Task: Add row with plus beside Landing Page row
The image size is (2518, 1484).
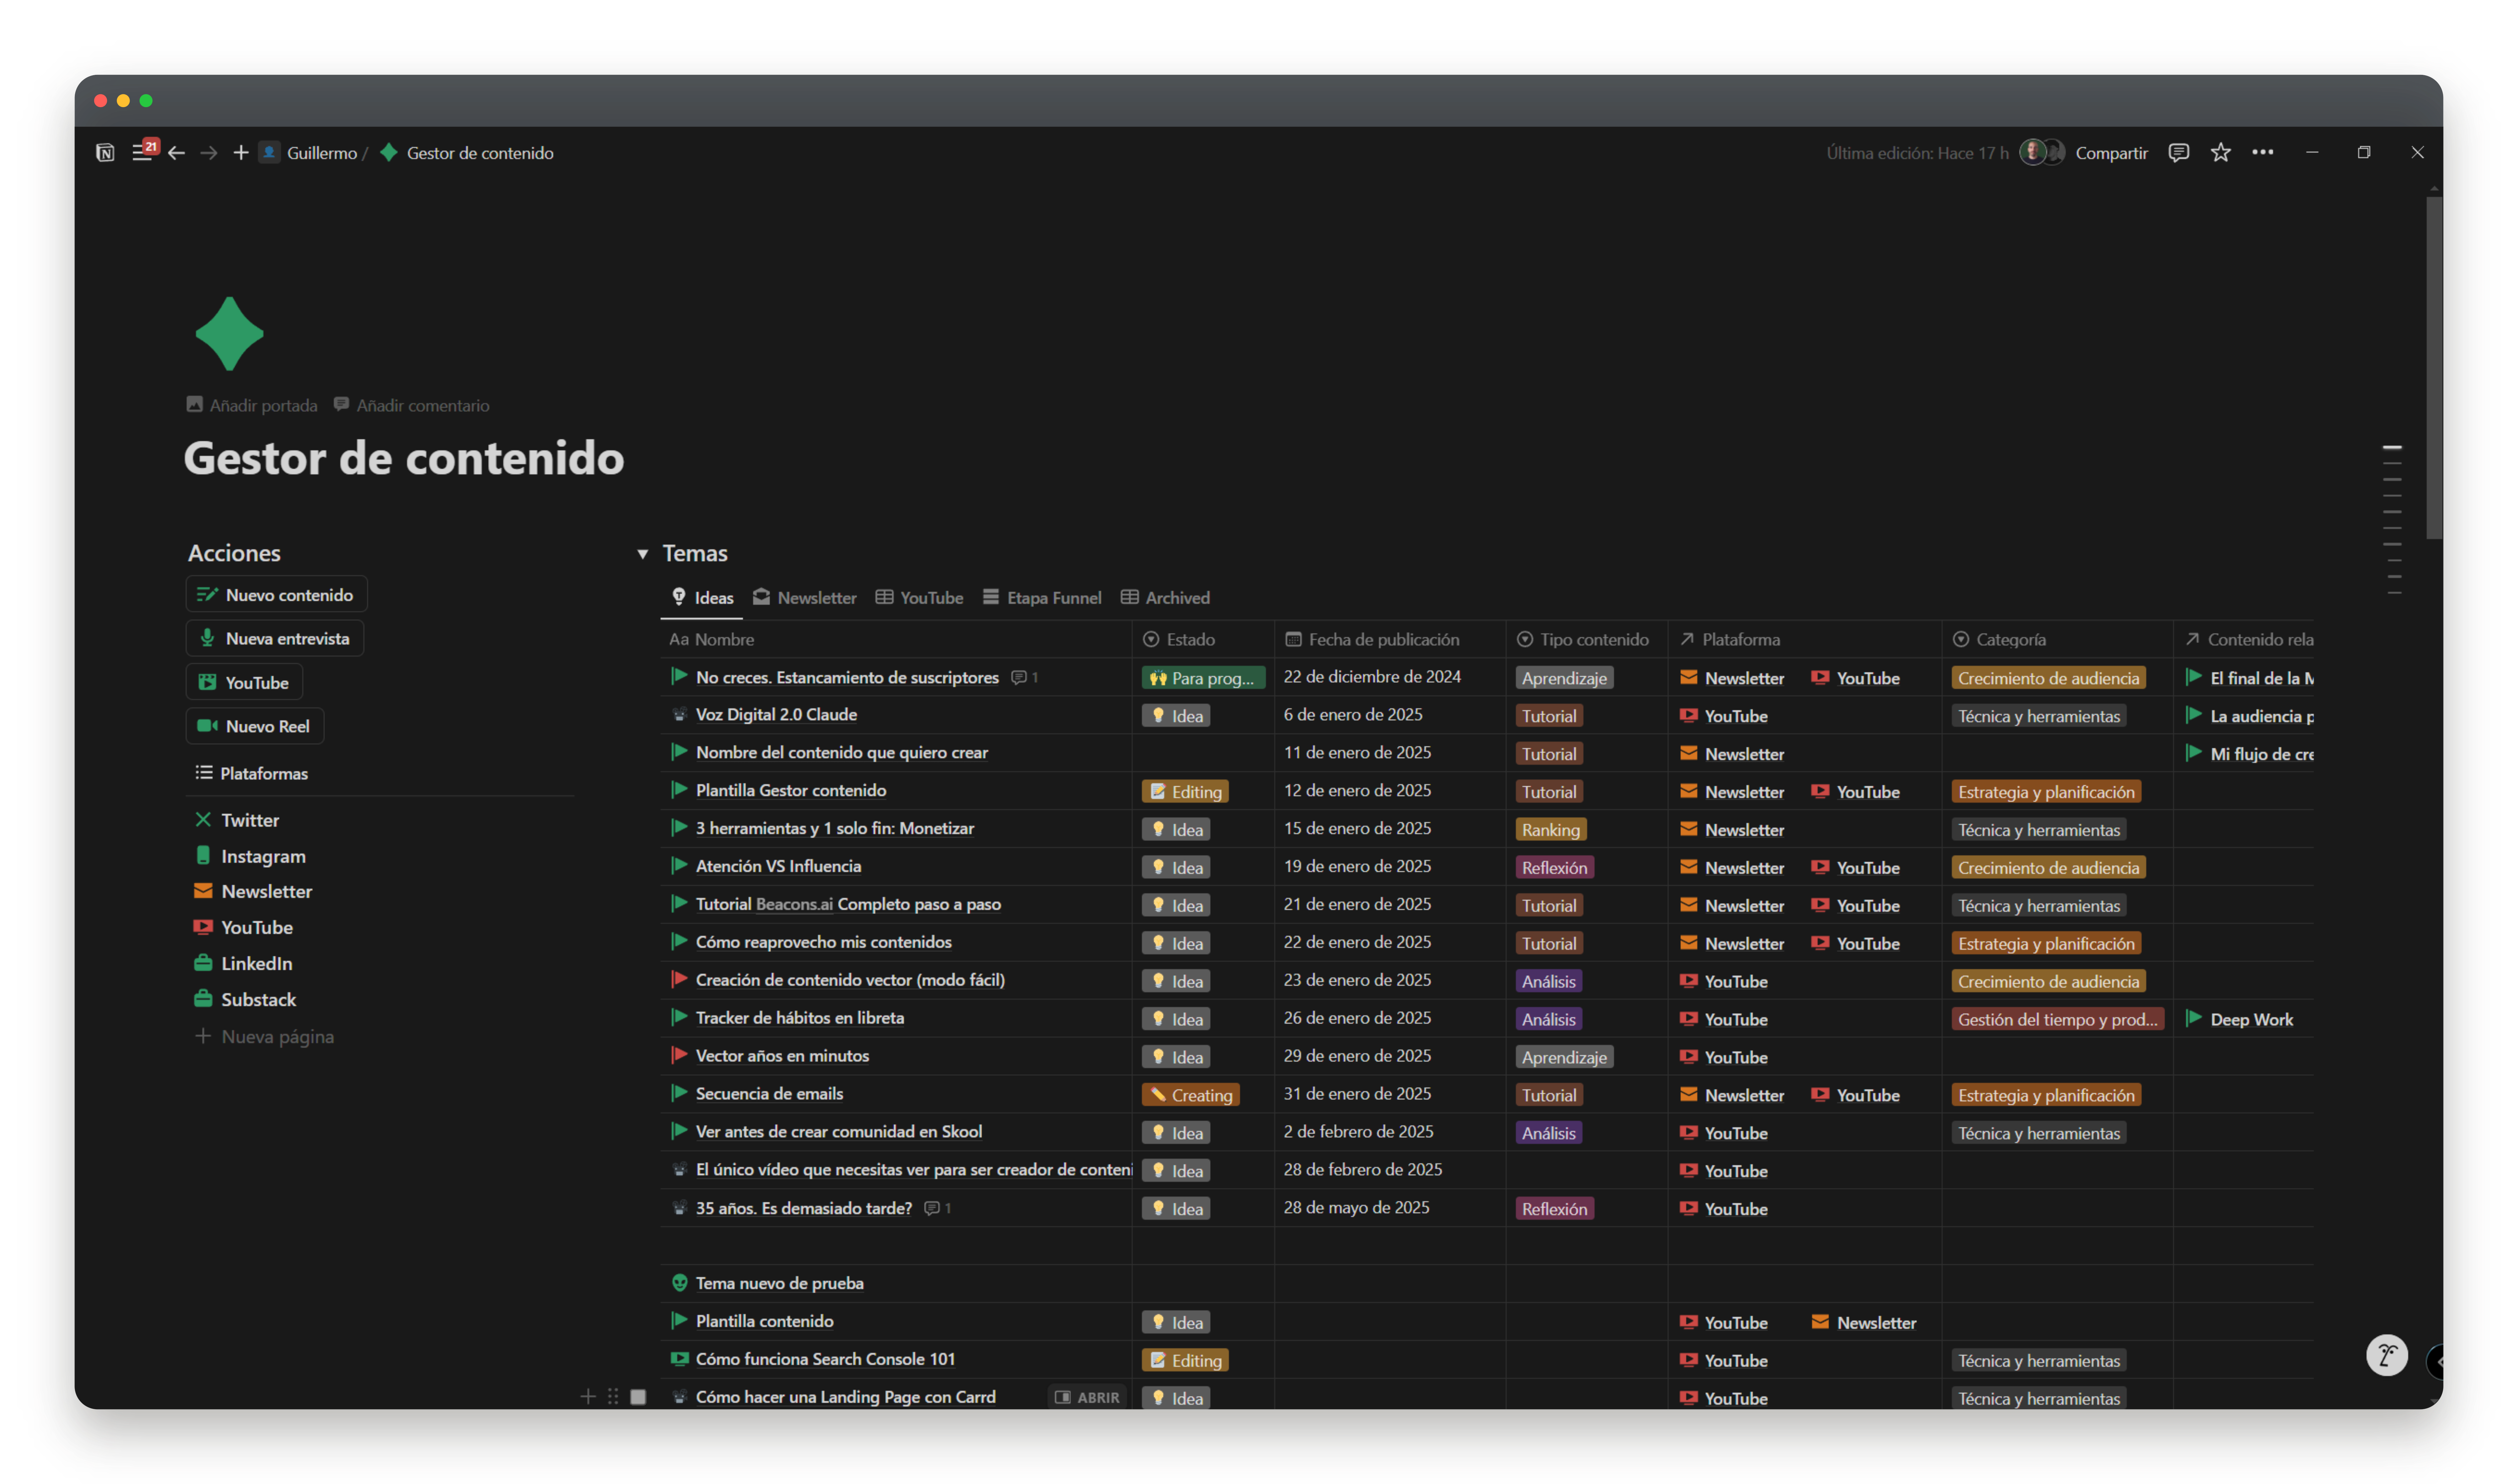Action: click(588, 1397)
